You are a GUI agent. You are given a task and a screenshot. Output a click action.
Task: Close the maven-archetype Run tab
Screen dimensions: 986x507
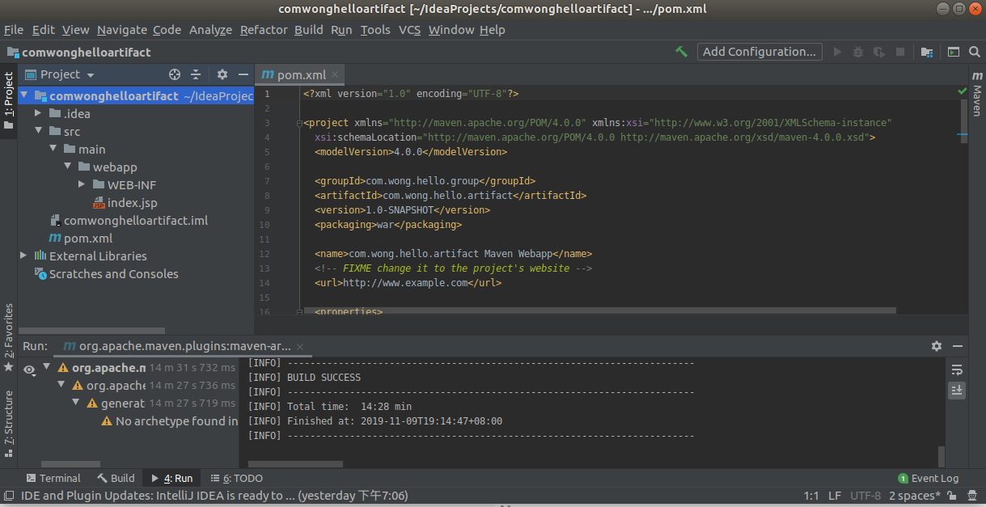(x=300, y=346)
